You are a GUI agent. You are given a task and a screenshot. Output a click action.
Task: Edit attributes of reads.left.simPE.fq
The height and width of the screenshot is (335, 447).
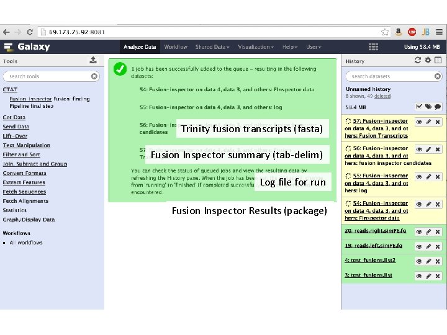pyautogui.click(x=428, y=246)
